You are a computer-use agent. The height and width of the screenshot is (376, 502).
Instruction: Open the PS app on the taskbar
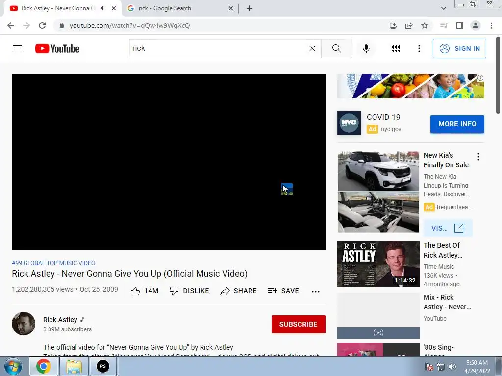pos(103,366)
